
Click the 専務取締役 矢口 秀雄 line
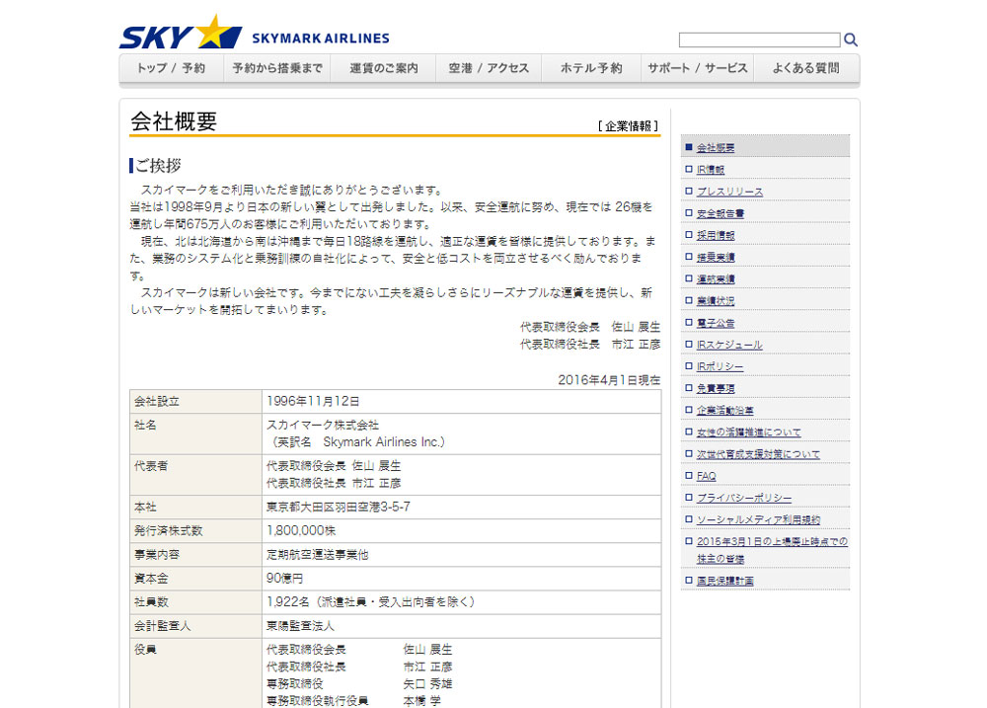(359, 683)
